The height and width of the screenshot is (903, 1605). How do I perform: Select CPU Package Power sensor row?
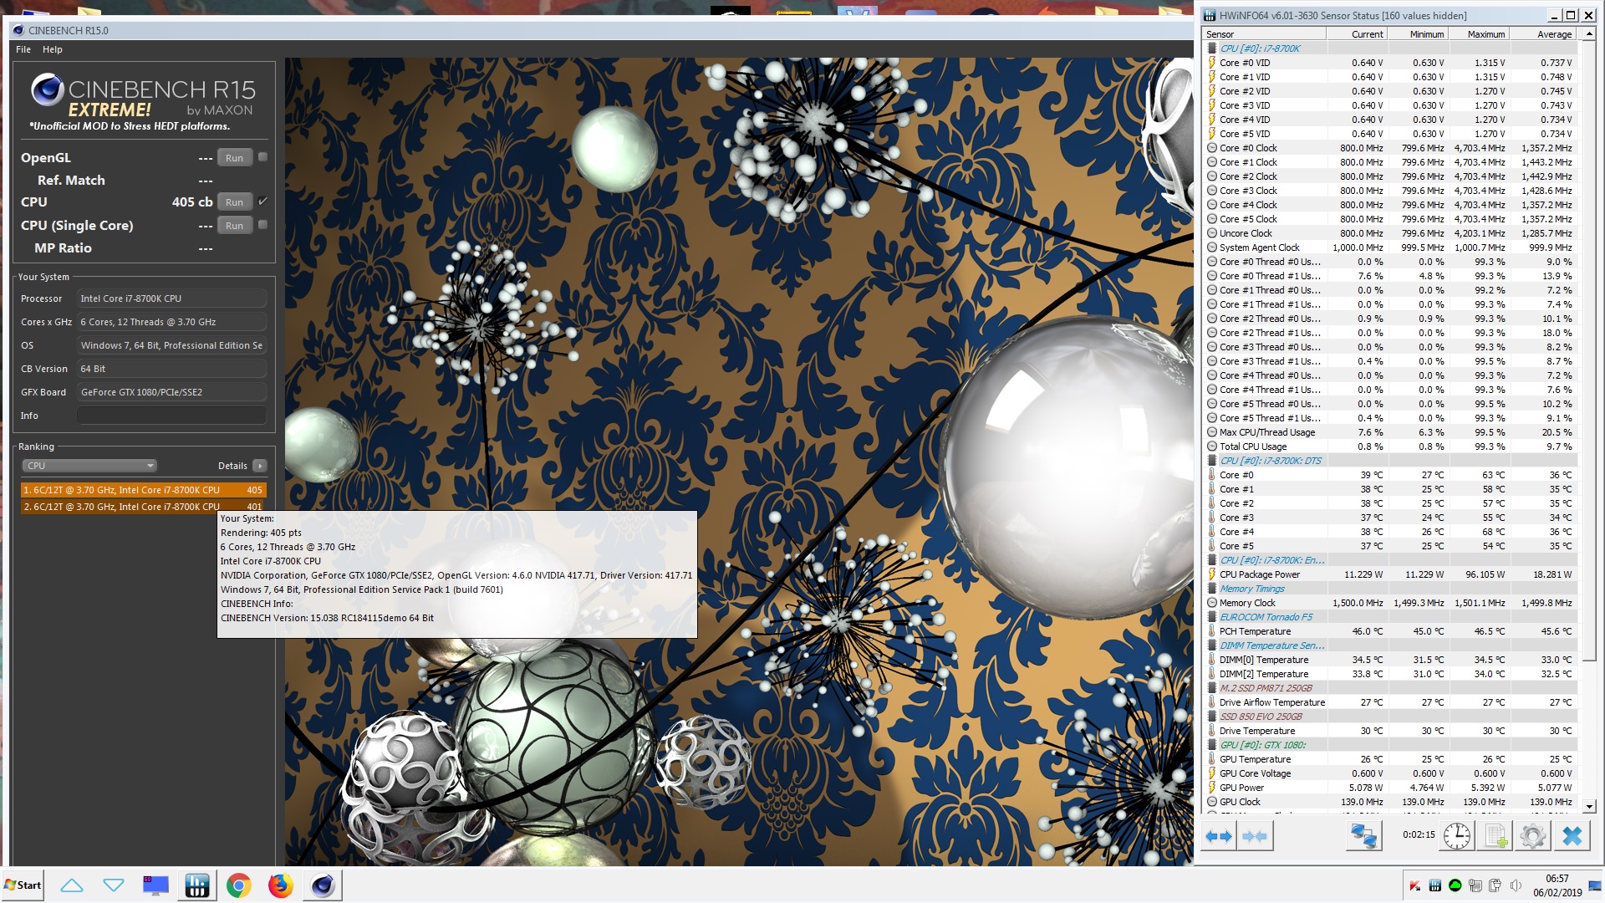click(x=1389, y=574)
